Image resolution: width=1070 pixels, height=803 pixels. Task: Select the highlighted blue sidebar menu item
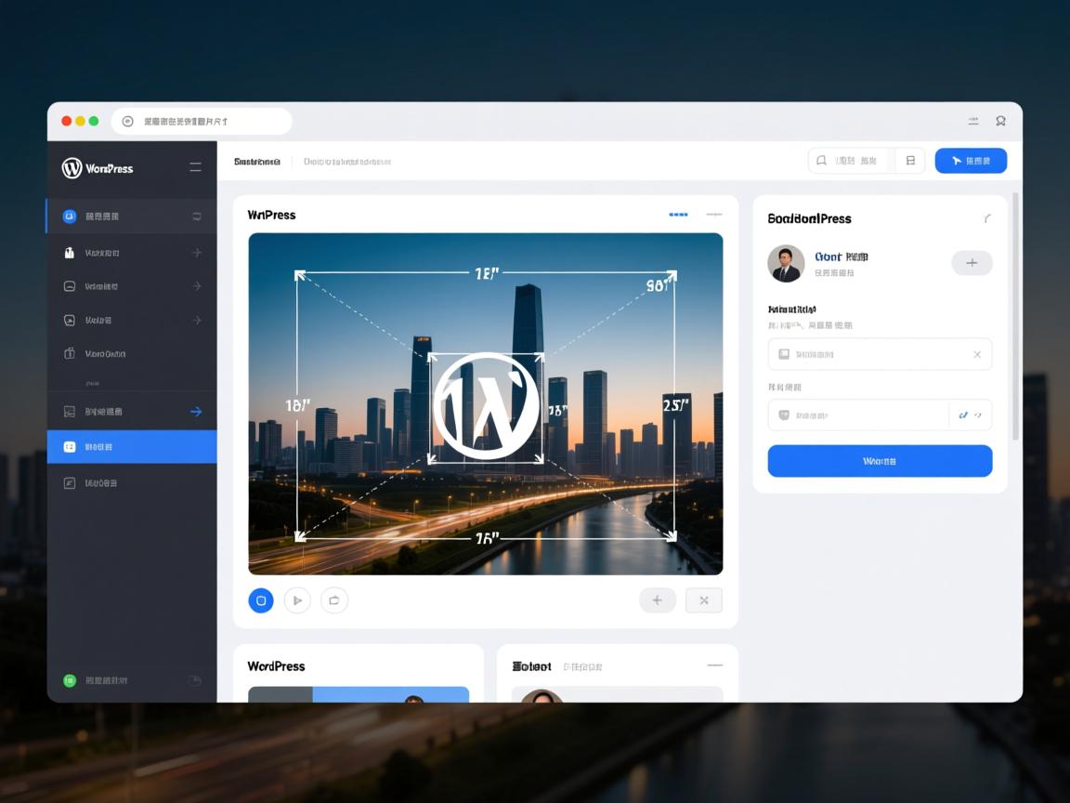(x=132, y=447)
